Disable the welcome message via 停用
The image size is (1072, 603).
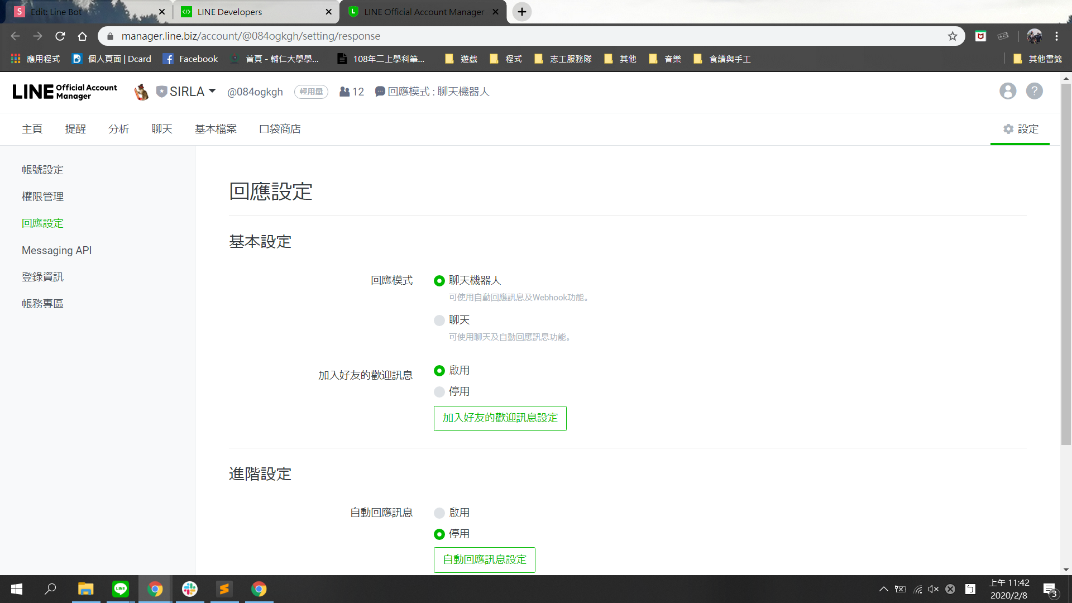point(439,392)
